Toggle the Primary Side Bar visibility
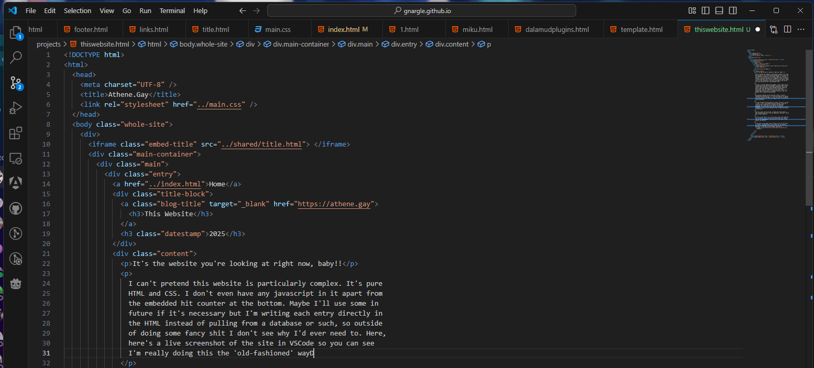The width and height of the screenshot is (814, 368). (706, 10)
